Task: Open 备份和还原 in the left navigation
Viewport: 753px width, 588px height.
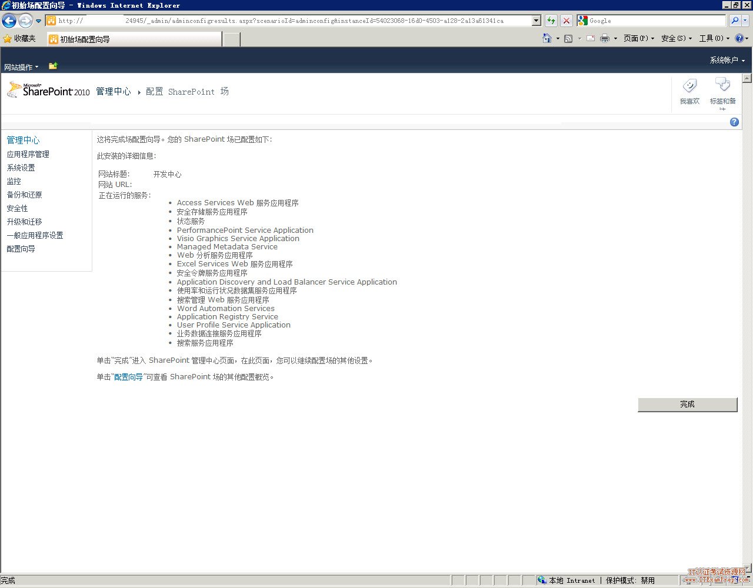Action: (24, 195)
